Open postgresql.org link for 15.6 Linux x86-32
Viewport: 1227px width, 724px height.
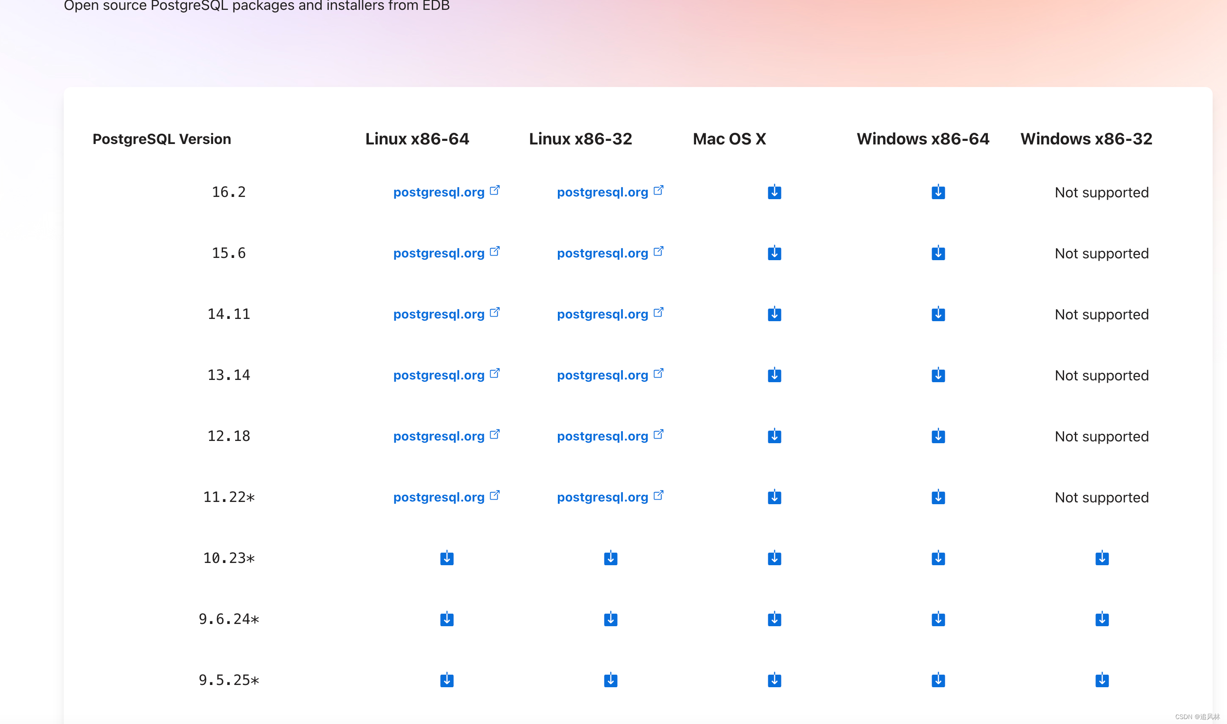pyautogui.click(x=610, y=253)
